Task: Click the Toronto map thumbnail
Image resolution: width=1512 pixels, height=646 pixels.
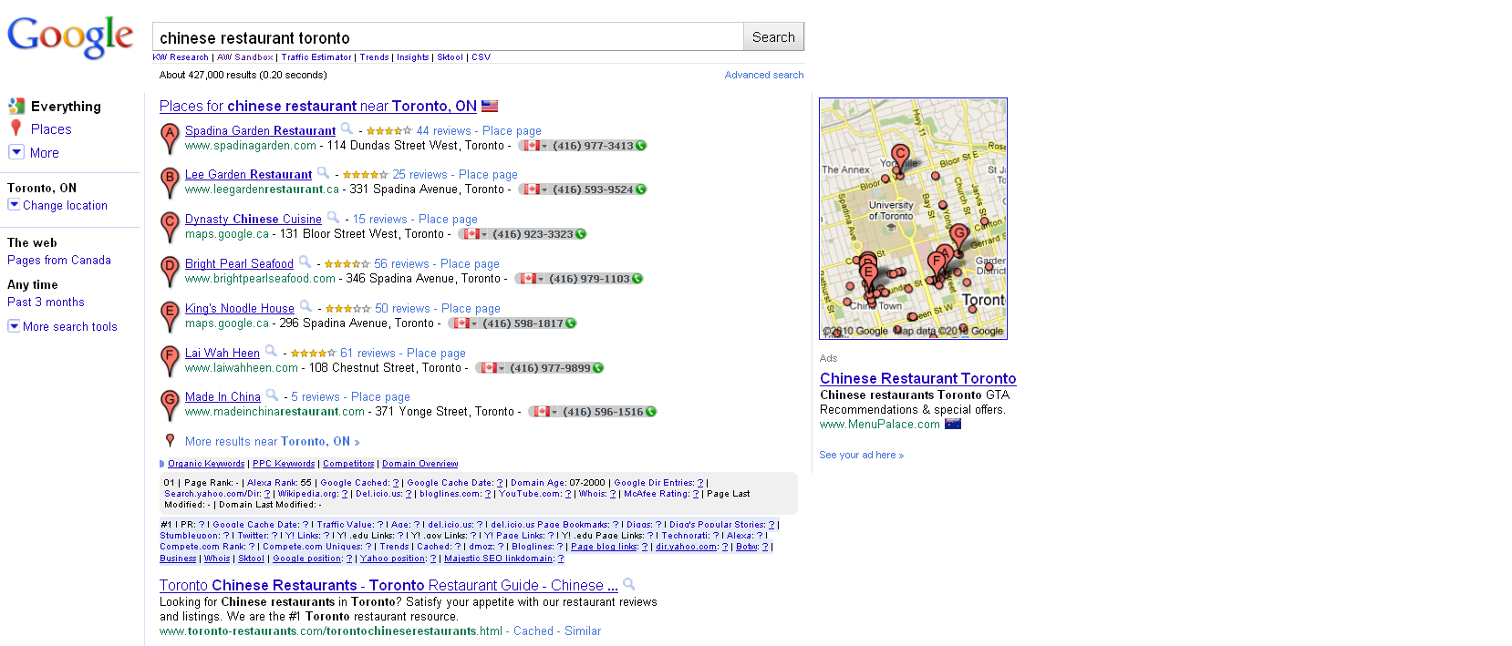Action: click(913, 219)
